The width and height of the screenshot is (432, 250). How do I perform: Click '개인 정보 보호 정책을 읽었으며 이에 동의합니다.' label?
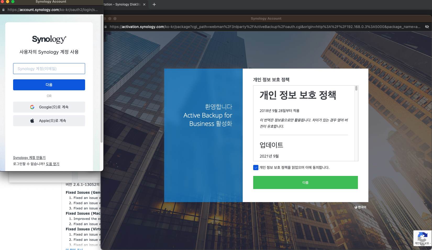[x=294, y=168]
